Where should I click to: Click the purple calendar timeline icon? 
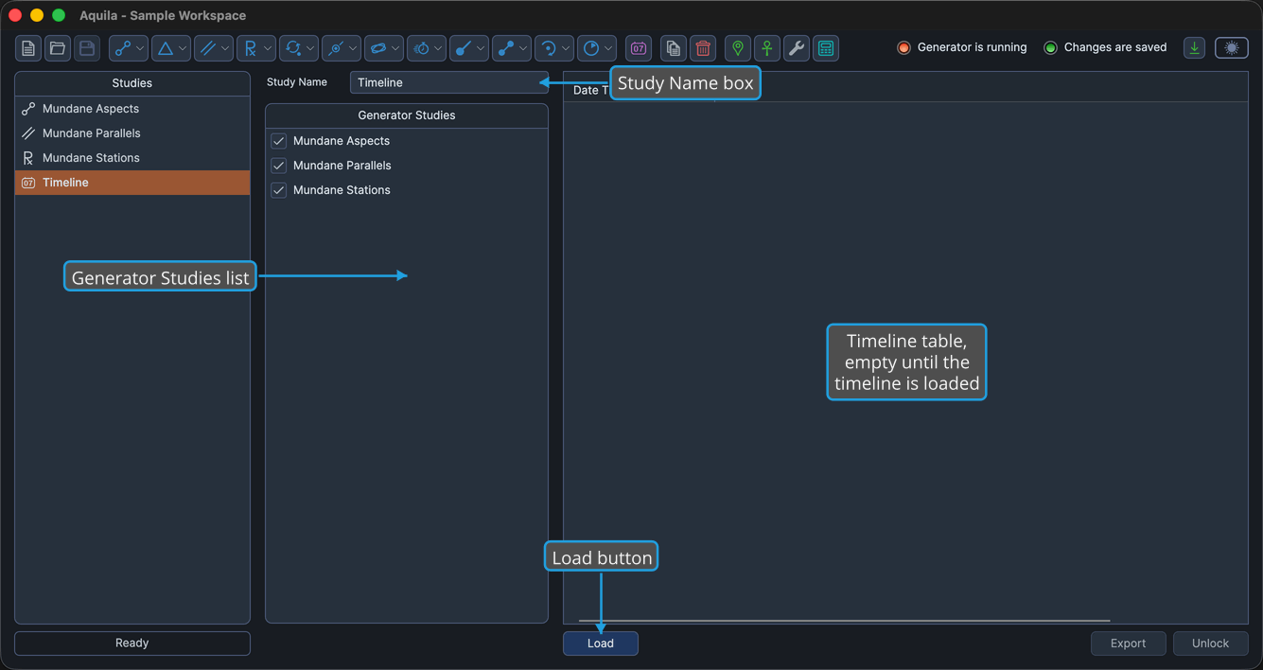pos(639,48)
